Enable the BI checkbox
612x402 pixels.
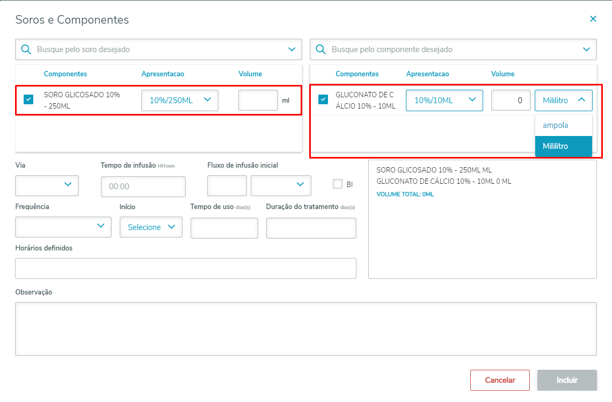pyautogui.click(x=338, y=184)
